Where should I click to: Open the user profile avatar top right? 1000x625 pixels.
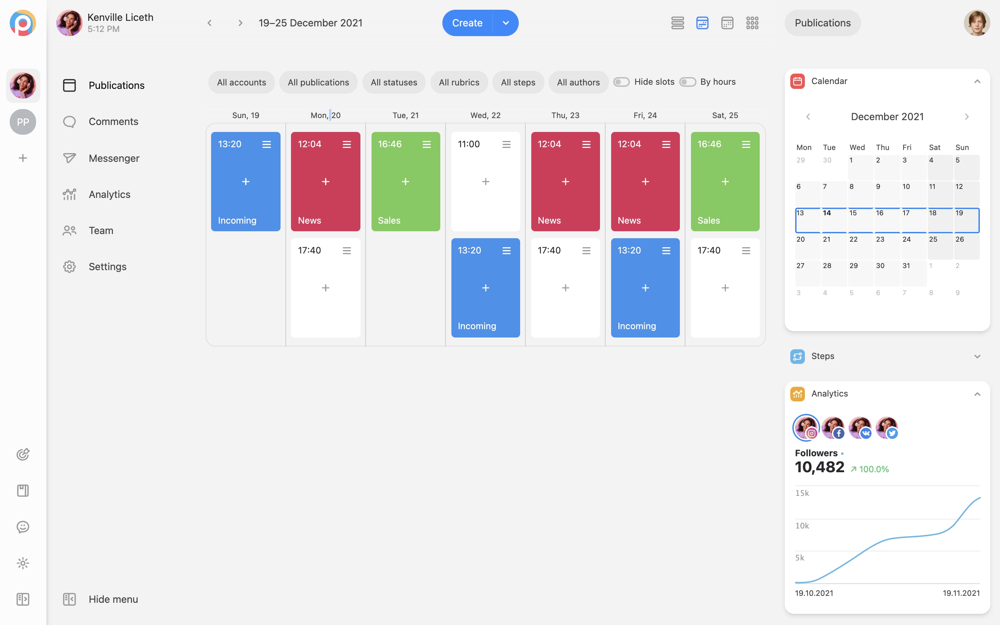click(x=977, y=23)
